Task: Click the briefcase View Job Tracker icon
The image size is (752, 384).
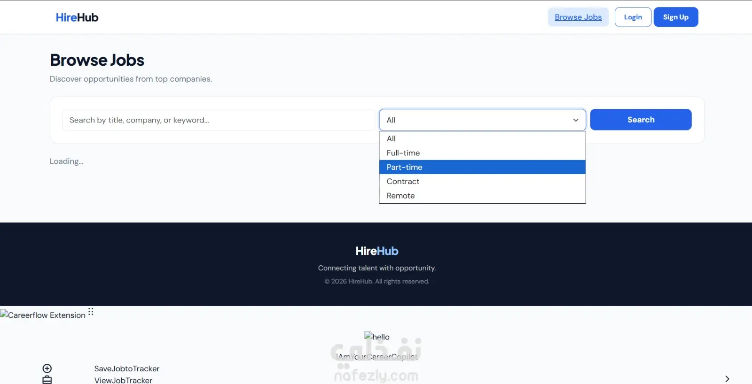Action: 47,380
